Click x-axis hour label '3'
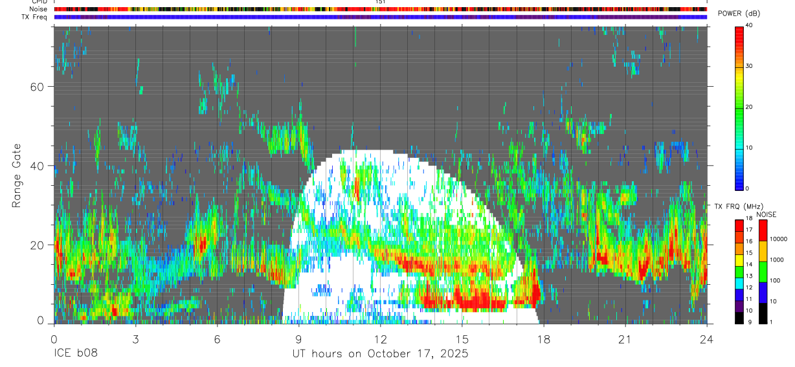795x367 pixels. coord(136,339)
